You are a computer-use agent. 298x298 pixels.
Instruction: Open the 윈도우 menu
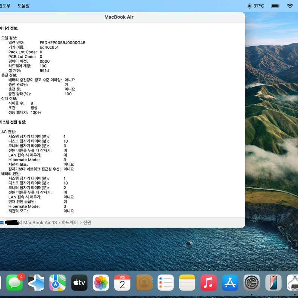(5, 6)
